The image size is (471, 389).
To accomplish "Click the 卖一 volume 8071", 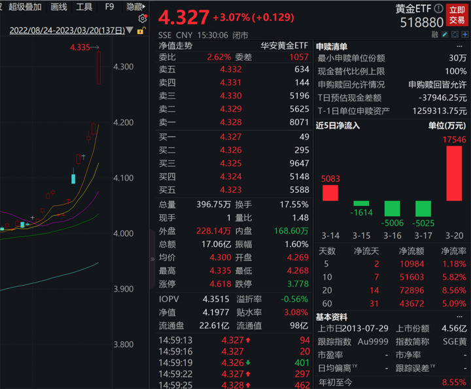I will (299, 122).
